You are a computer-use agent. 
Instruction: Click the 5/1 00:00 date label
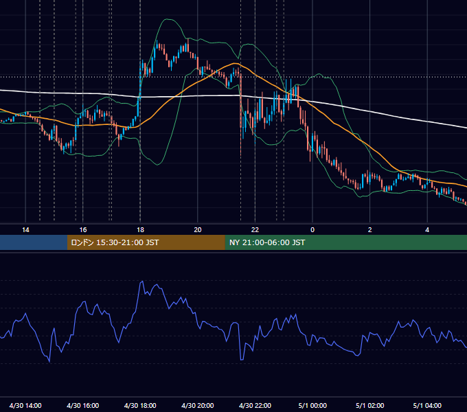pos(312,405)
